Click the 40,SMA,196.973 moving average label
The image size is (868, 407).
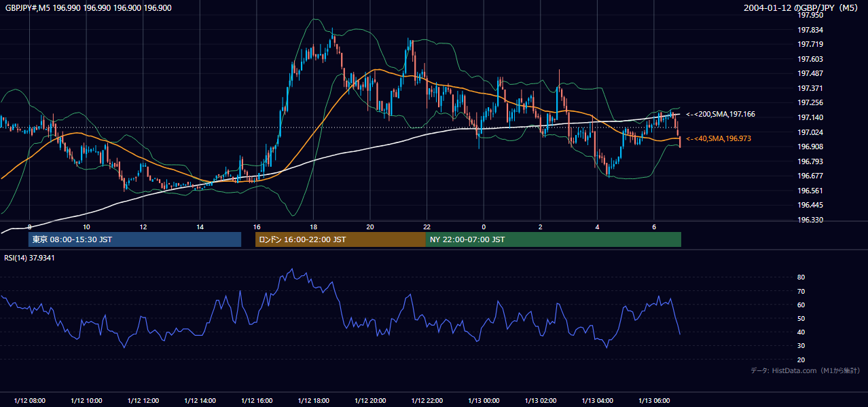pos(719,138)
